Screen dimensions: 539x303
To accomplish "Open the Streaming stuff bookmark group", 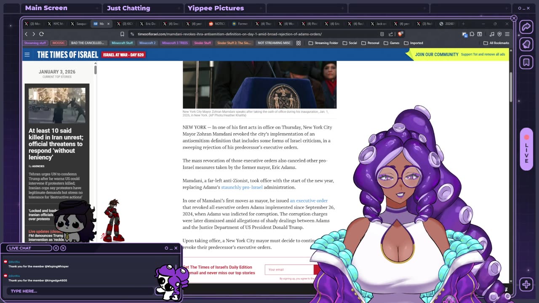I will pyautogui.click(x=35, y=43).
